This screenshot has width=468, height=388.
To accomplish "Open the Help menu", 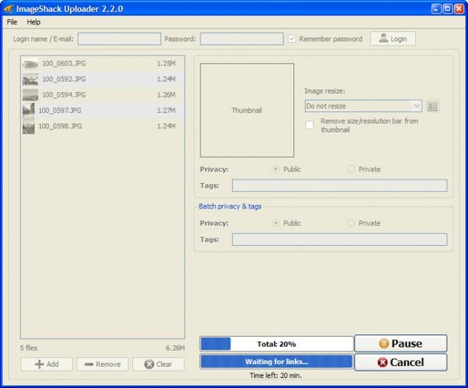I will click(x=34, y=22).
